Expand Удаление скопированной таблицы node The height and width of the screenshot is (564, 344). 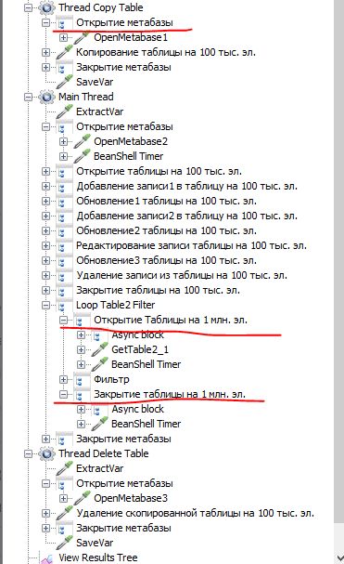pyautogui.click(x=45, y=513)
